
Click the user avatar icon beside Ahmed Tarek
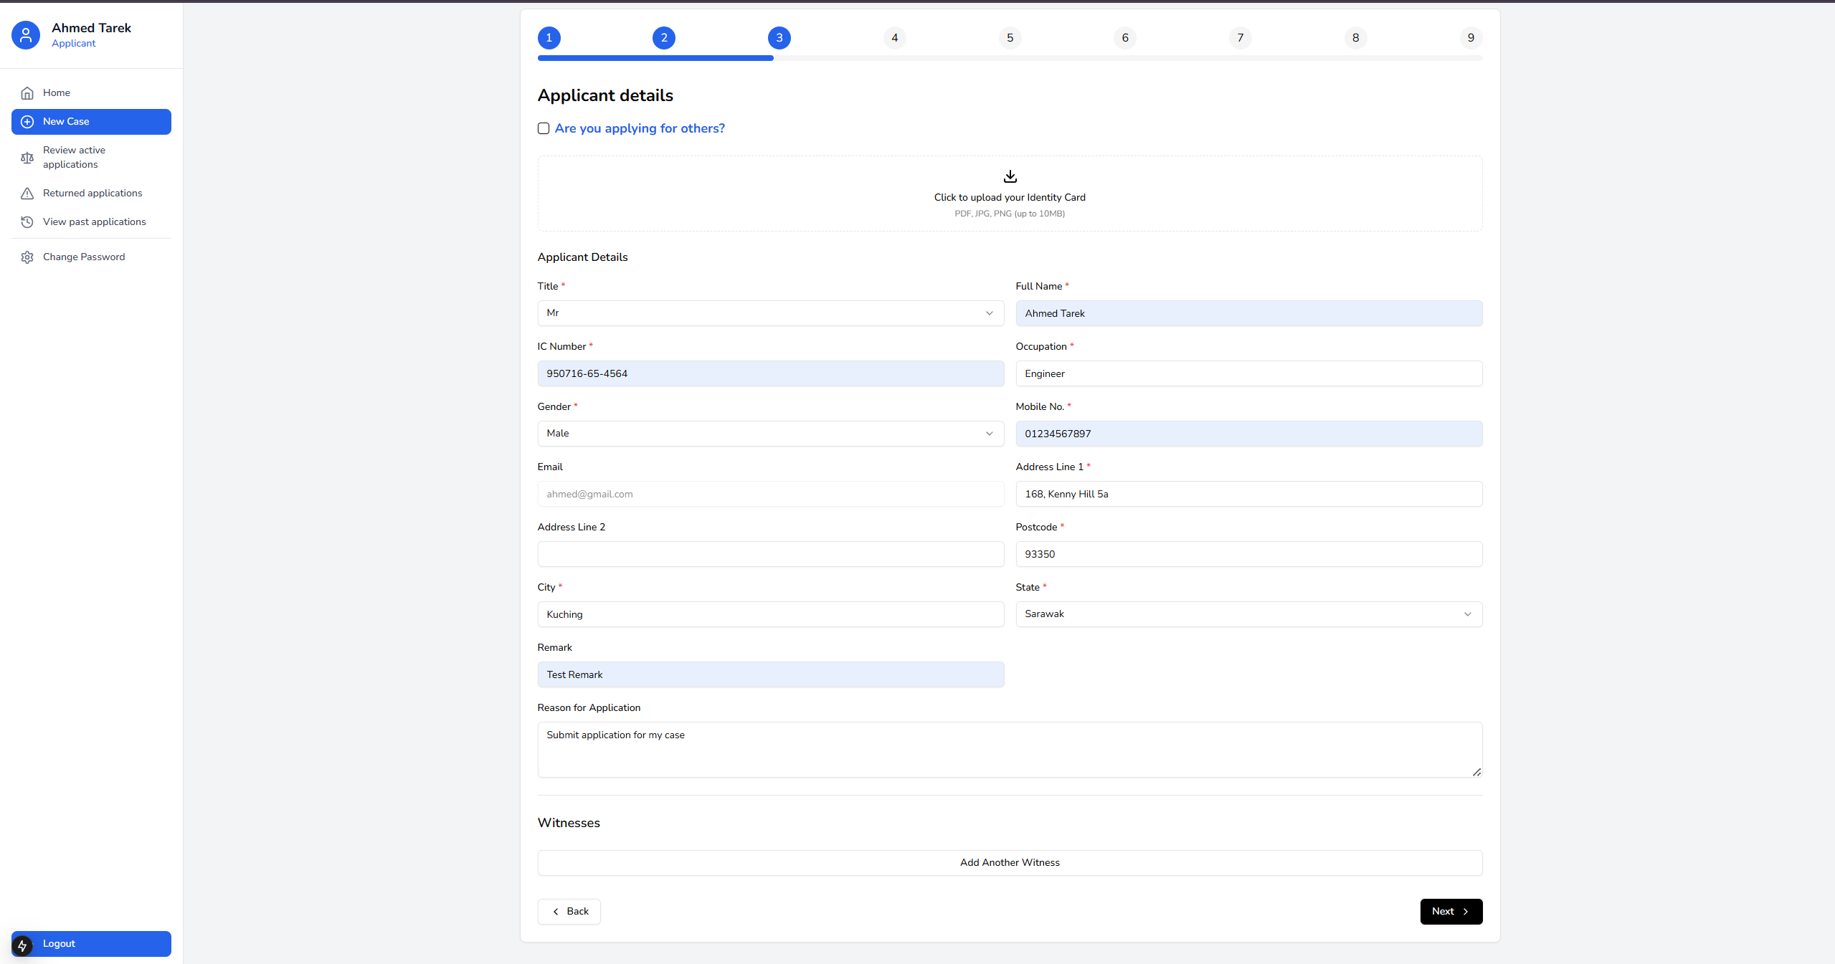coord(26,35)
